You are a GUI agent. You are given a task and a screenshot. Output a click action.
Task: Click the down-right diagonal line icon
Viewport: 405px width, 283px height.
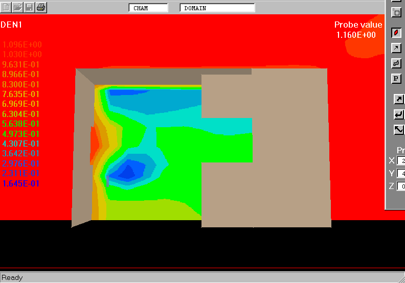[399, 130]
